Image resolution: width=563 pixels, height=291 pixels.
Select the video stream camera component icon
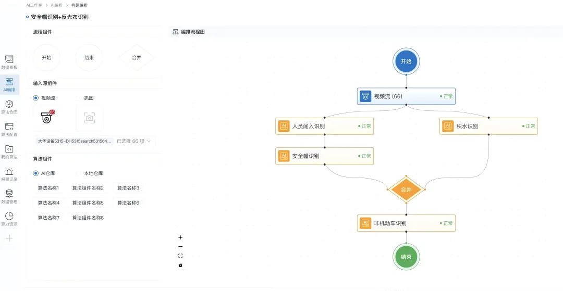click(x=47, y=118)
